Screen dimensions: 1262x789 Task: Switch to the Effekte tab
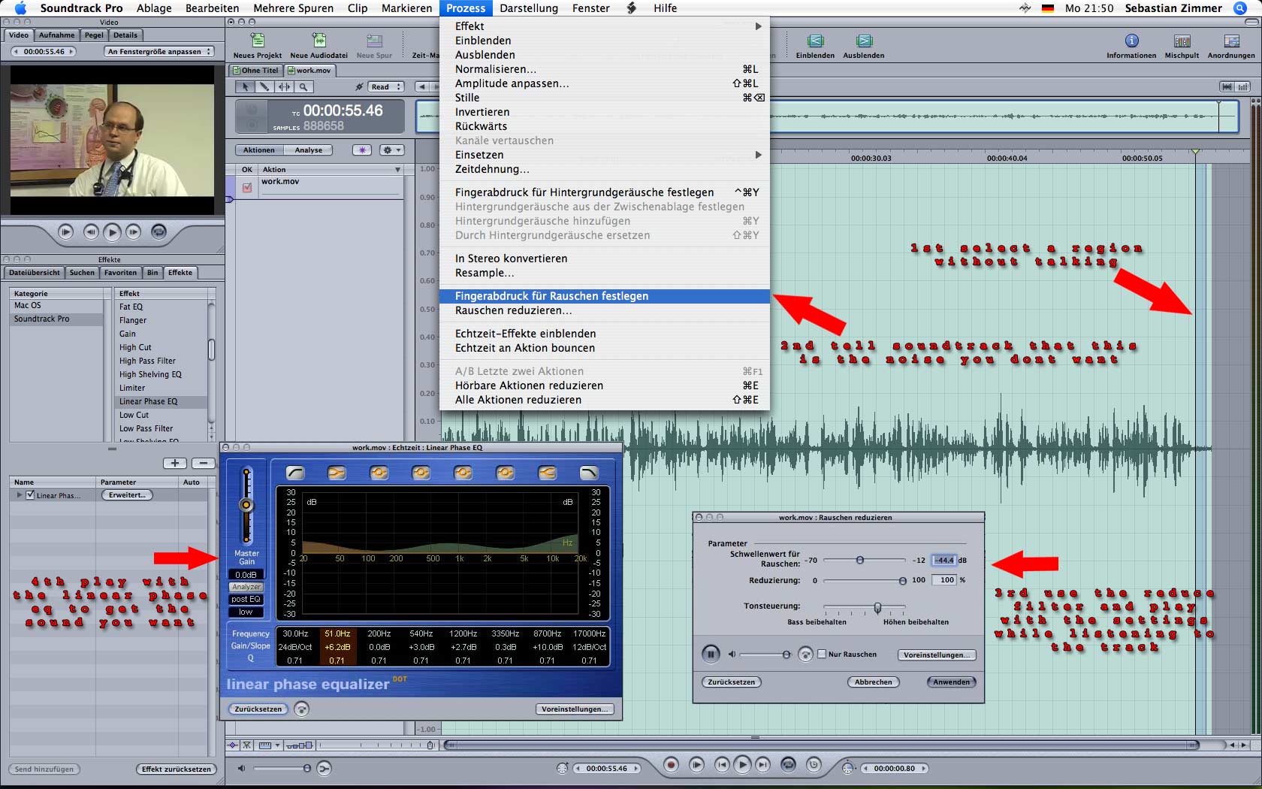tap(180, 273)
